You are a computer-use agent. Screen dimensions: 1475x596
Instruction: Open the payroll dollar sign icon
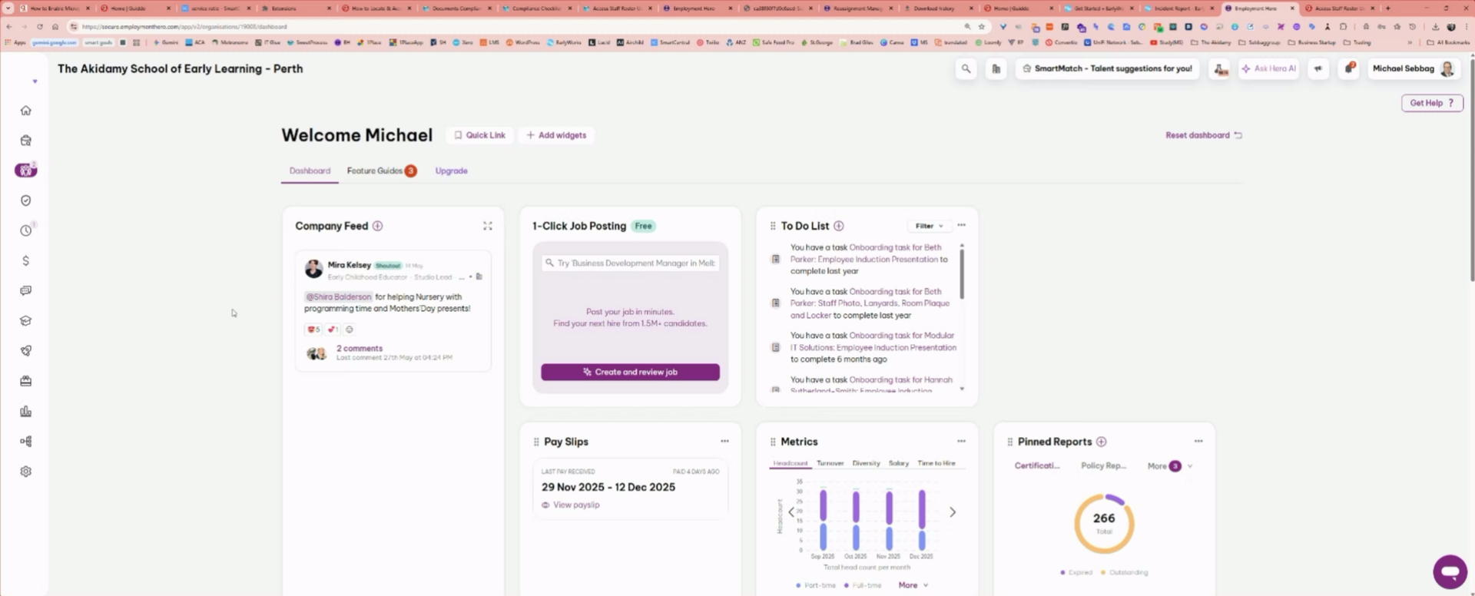coord(25,261)
